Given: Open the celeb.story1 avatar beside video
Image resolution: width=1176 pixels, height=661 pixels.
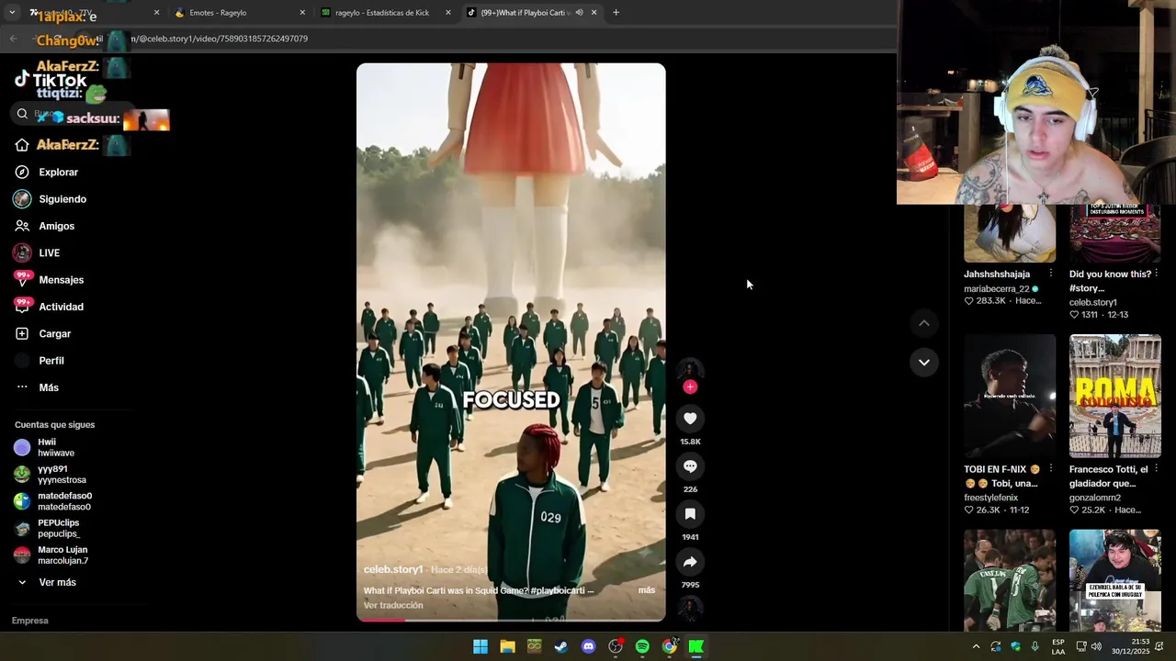Looking at the screenshot, I should [x=690, y=370].
